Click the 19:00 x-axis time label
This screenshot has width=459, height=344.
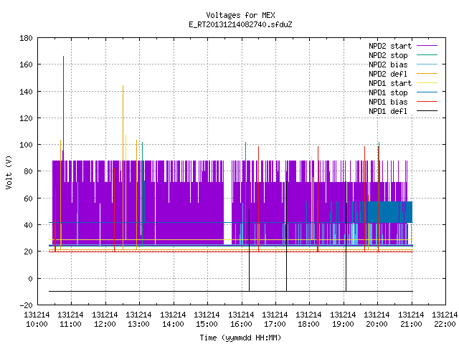pos(343,325)
